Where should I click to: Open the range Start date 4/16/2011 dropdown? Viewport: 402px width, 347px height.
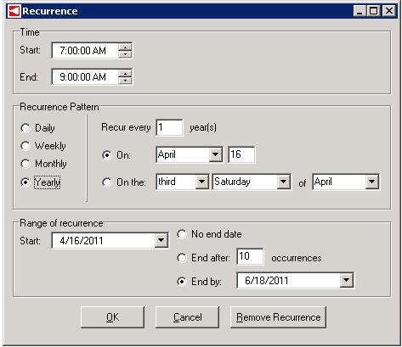pyautogui.click(x=161, y=241)
